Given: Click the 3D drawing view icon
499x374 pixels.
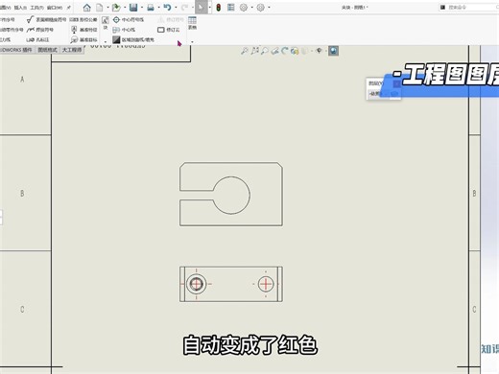Looking at the screenshot, I should point(295,51).
